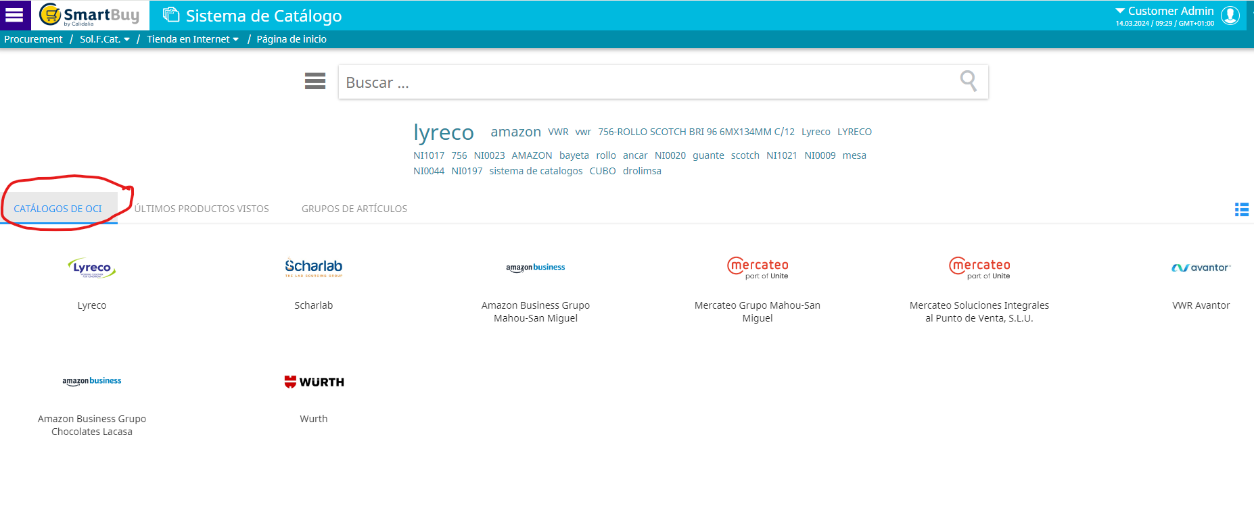Search the NI0044 tag
Screen dimensions: 1254x508
(x=429, y=171)
